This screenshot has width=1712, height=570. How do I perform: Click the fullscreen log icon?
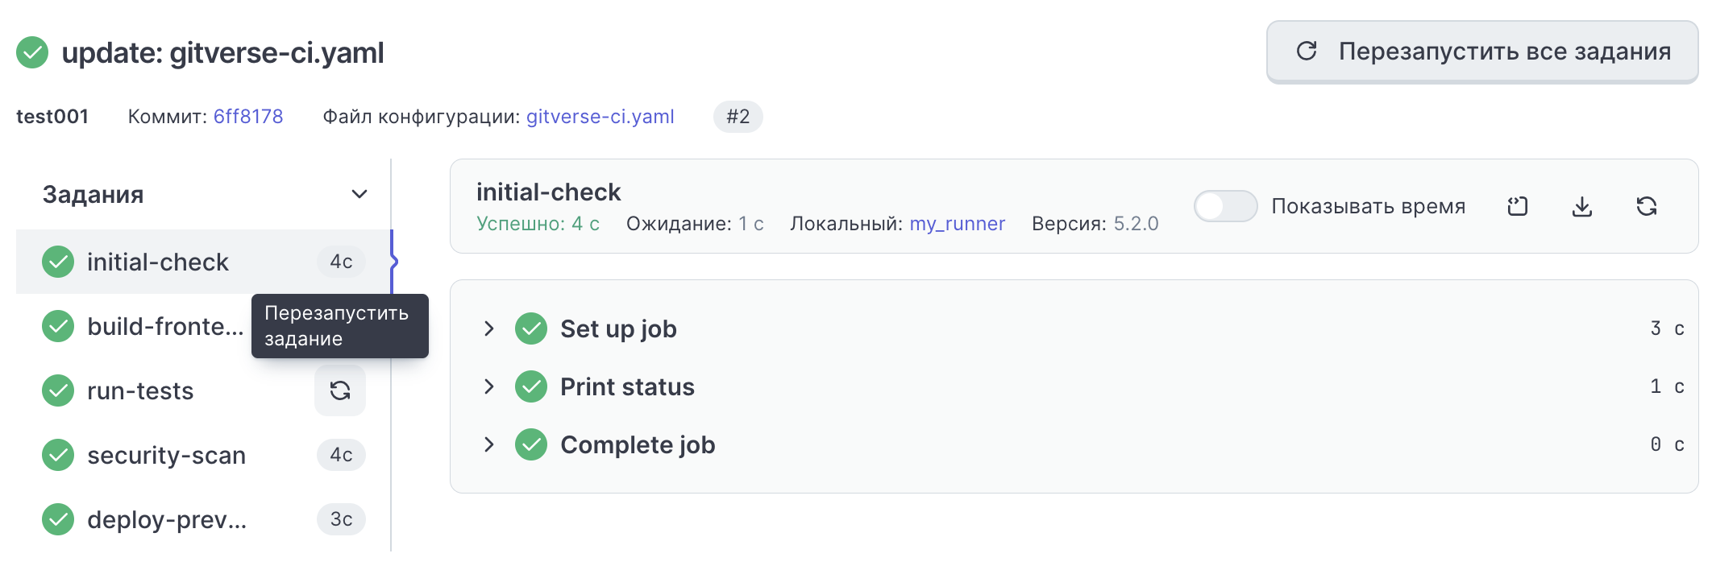pos(1517,207)
